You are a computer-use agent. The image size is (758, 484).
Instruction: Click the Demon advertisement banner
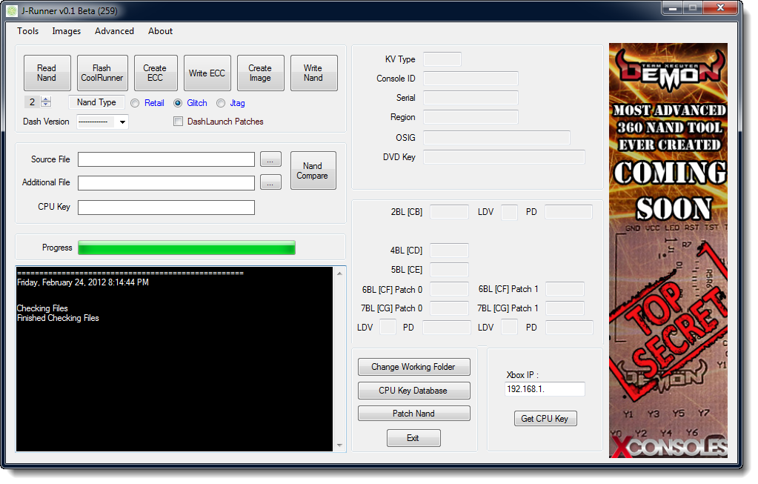(668, 251)
